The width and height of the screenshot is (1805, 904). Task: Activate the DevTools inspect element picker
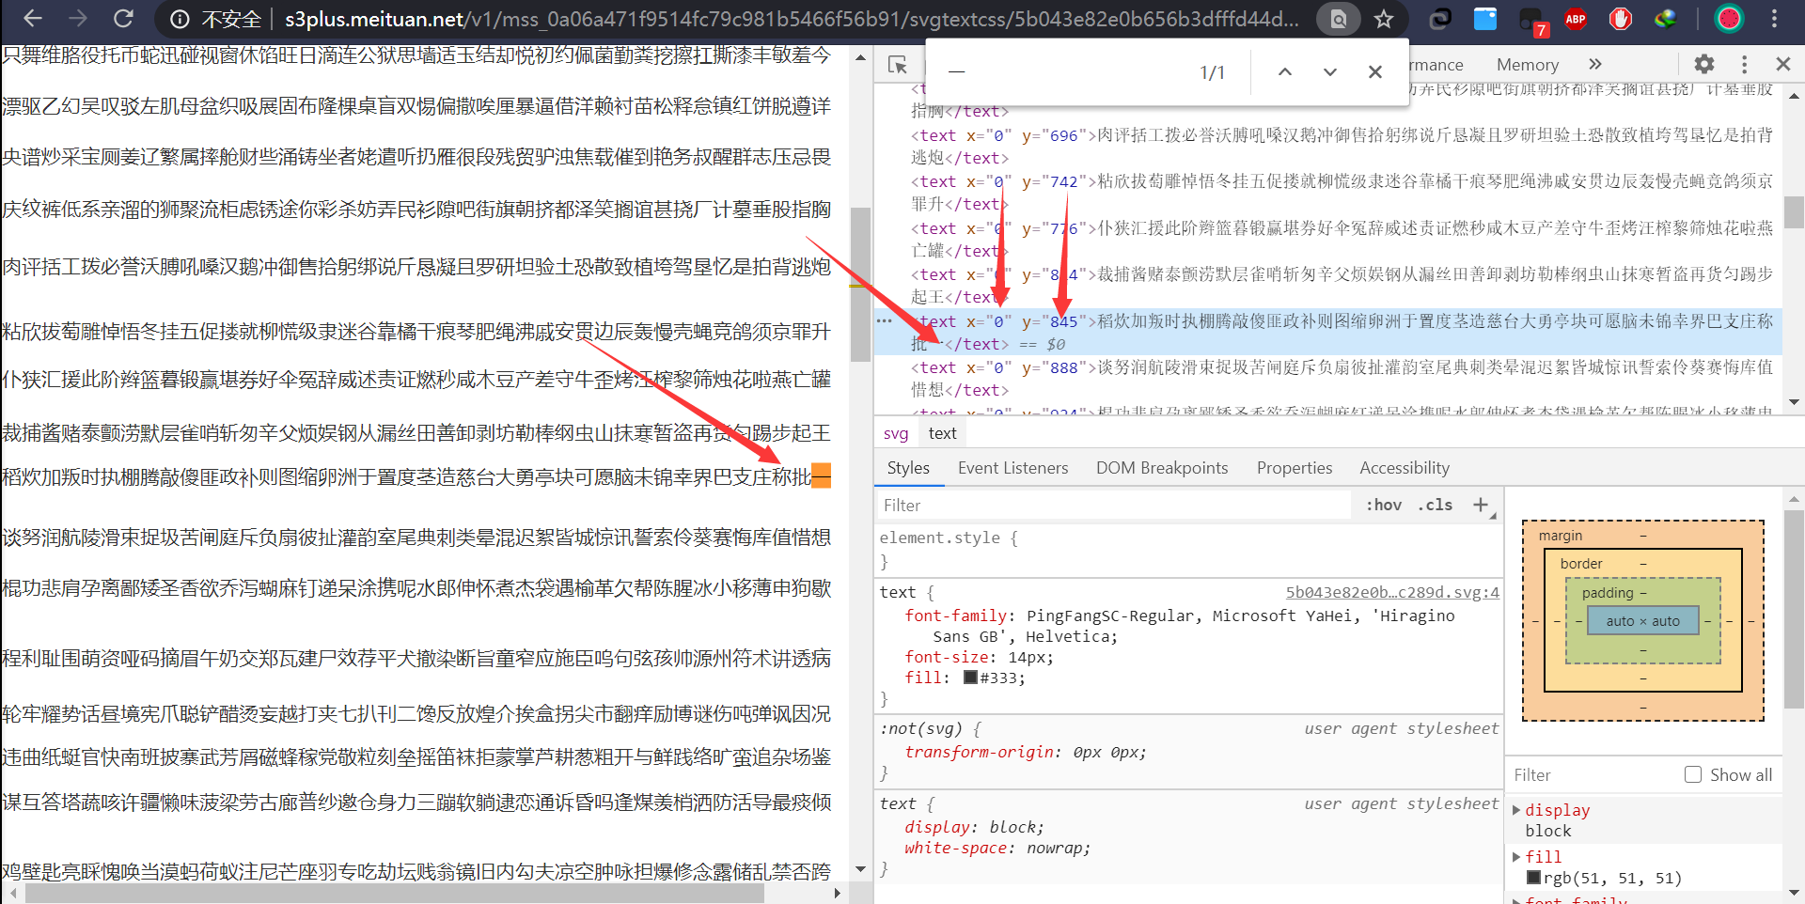898,65
